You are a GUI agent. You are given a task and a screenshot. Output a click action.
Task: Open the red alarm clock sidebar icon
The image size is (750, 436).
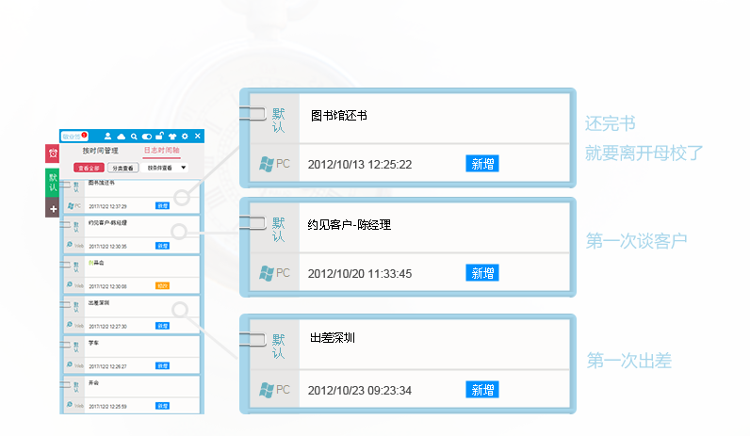[x=53, y=153]
